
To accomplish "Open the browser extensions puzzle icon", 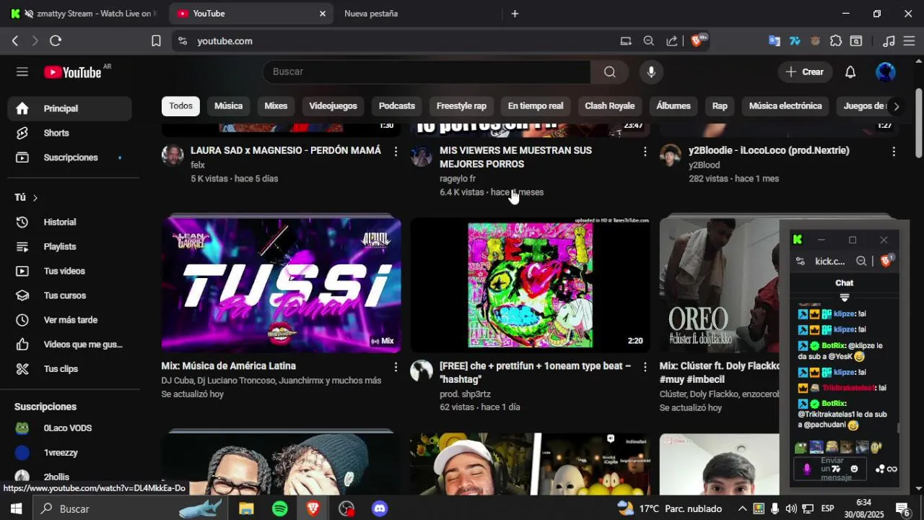I will point(836,41).
